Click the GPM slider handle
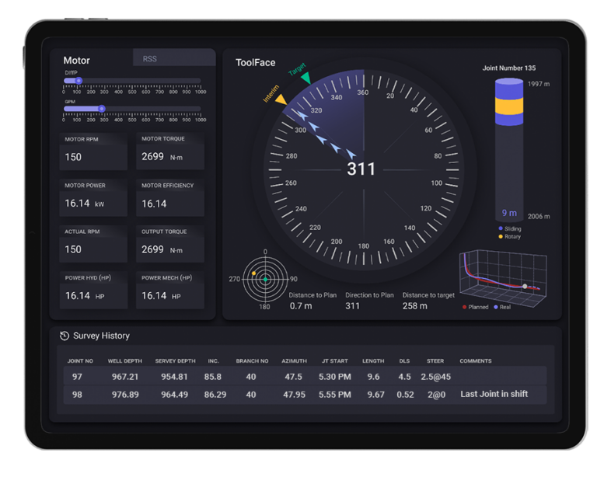The width and height of the screenshot is (597, 477). click(101, 109)
